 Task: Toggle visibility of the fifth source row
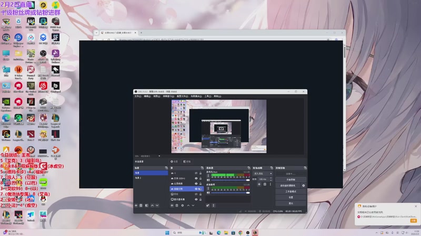(196, 194)
